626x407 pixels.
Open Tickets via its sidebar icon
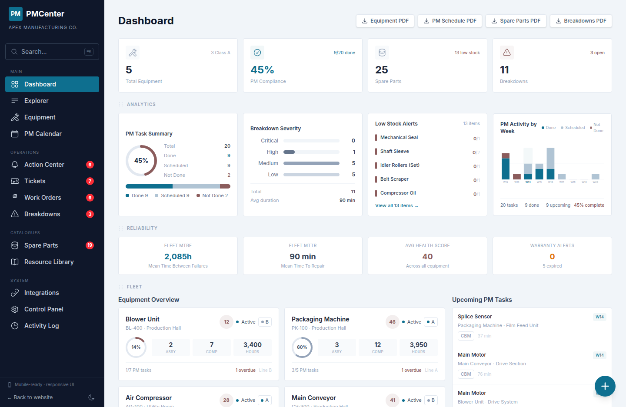(x=15, y=181)
